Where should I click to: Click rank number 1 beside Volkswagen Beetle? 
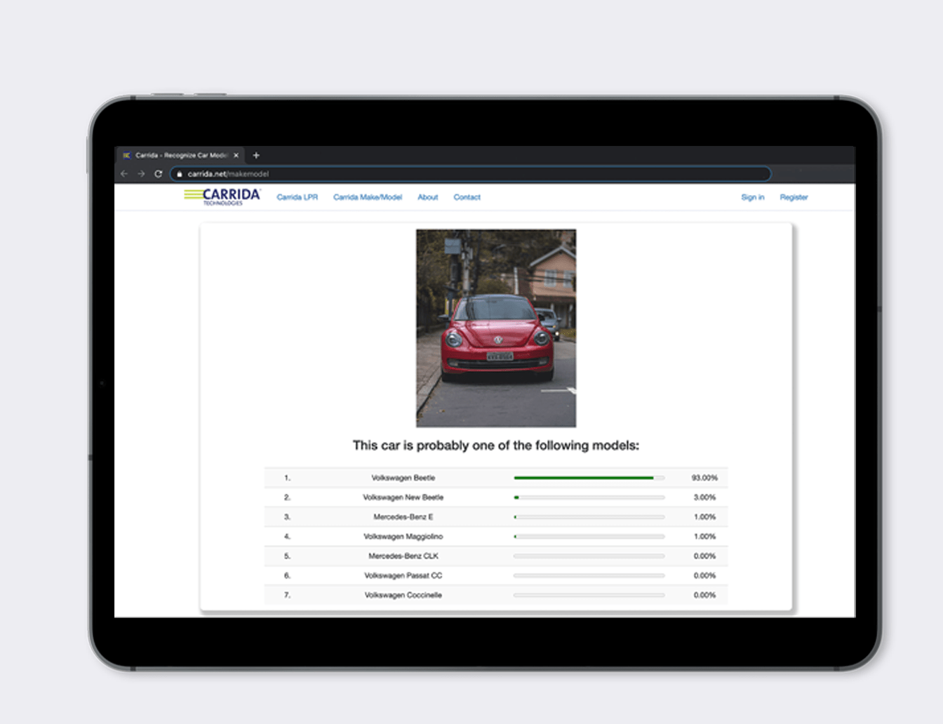coord(287,478)
